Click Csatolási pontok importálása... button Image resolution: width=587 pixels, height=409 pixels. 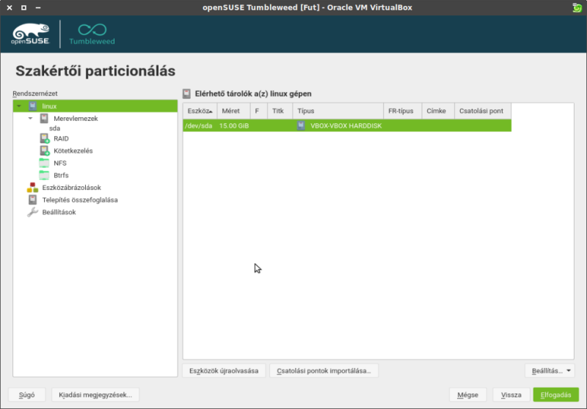[x=324, y=371]
